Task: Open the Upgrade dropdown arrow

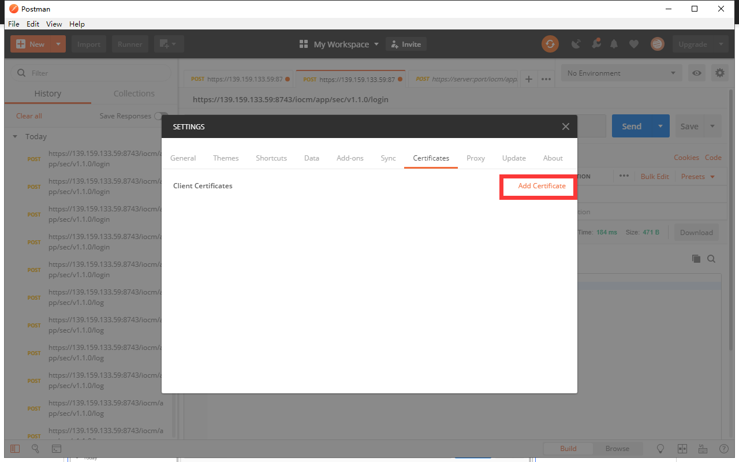Action: [721, 44]
